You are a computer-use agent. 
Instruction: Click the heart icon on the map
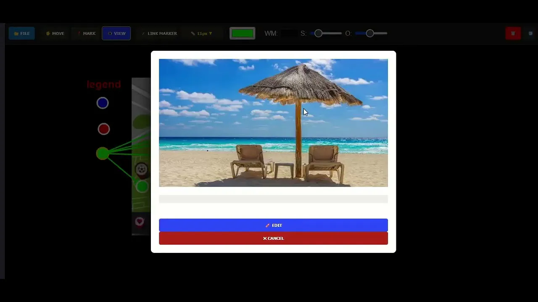click(x=140, y=221)
